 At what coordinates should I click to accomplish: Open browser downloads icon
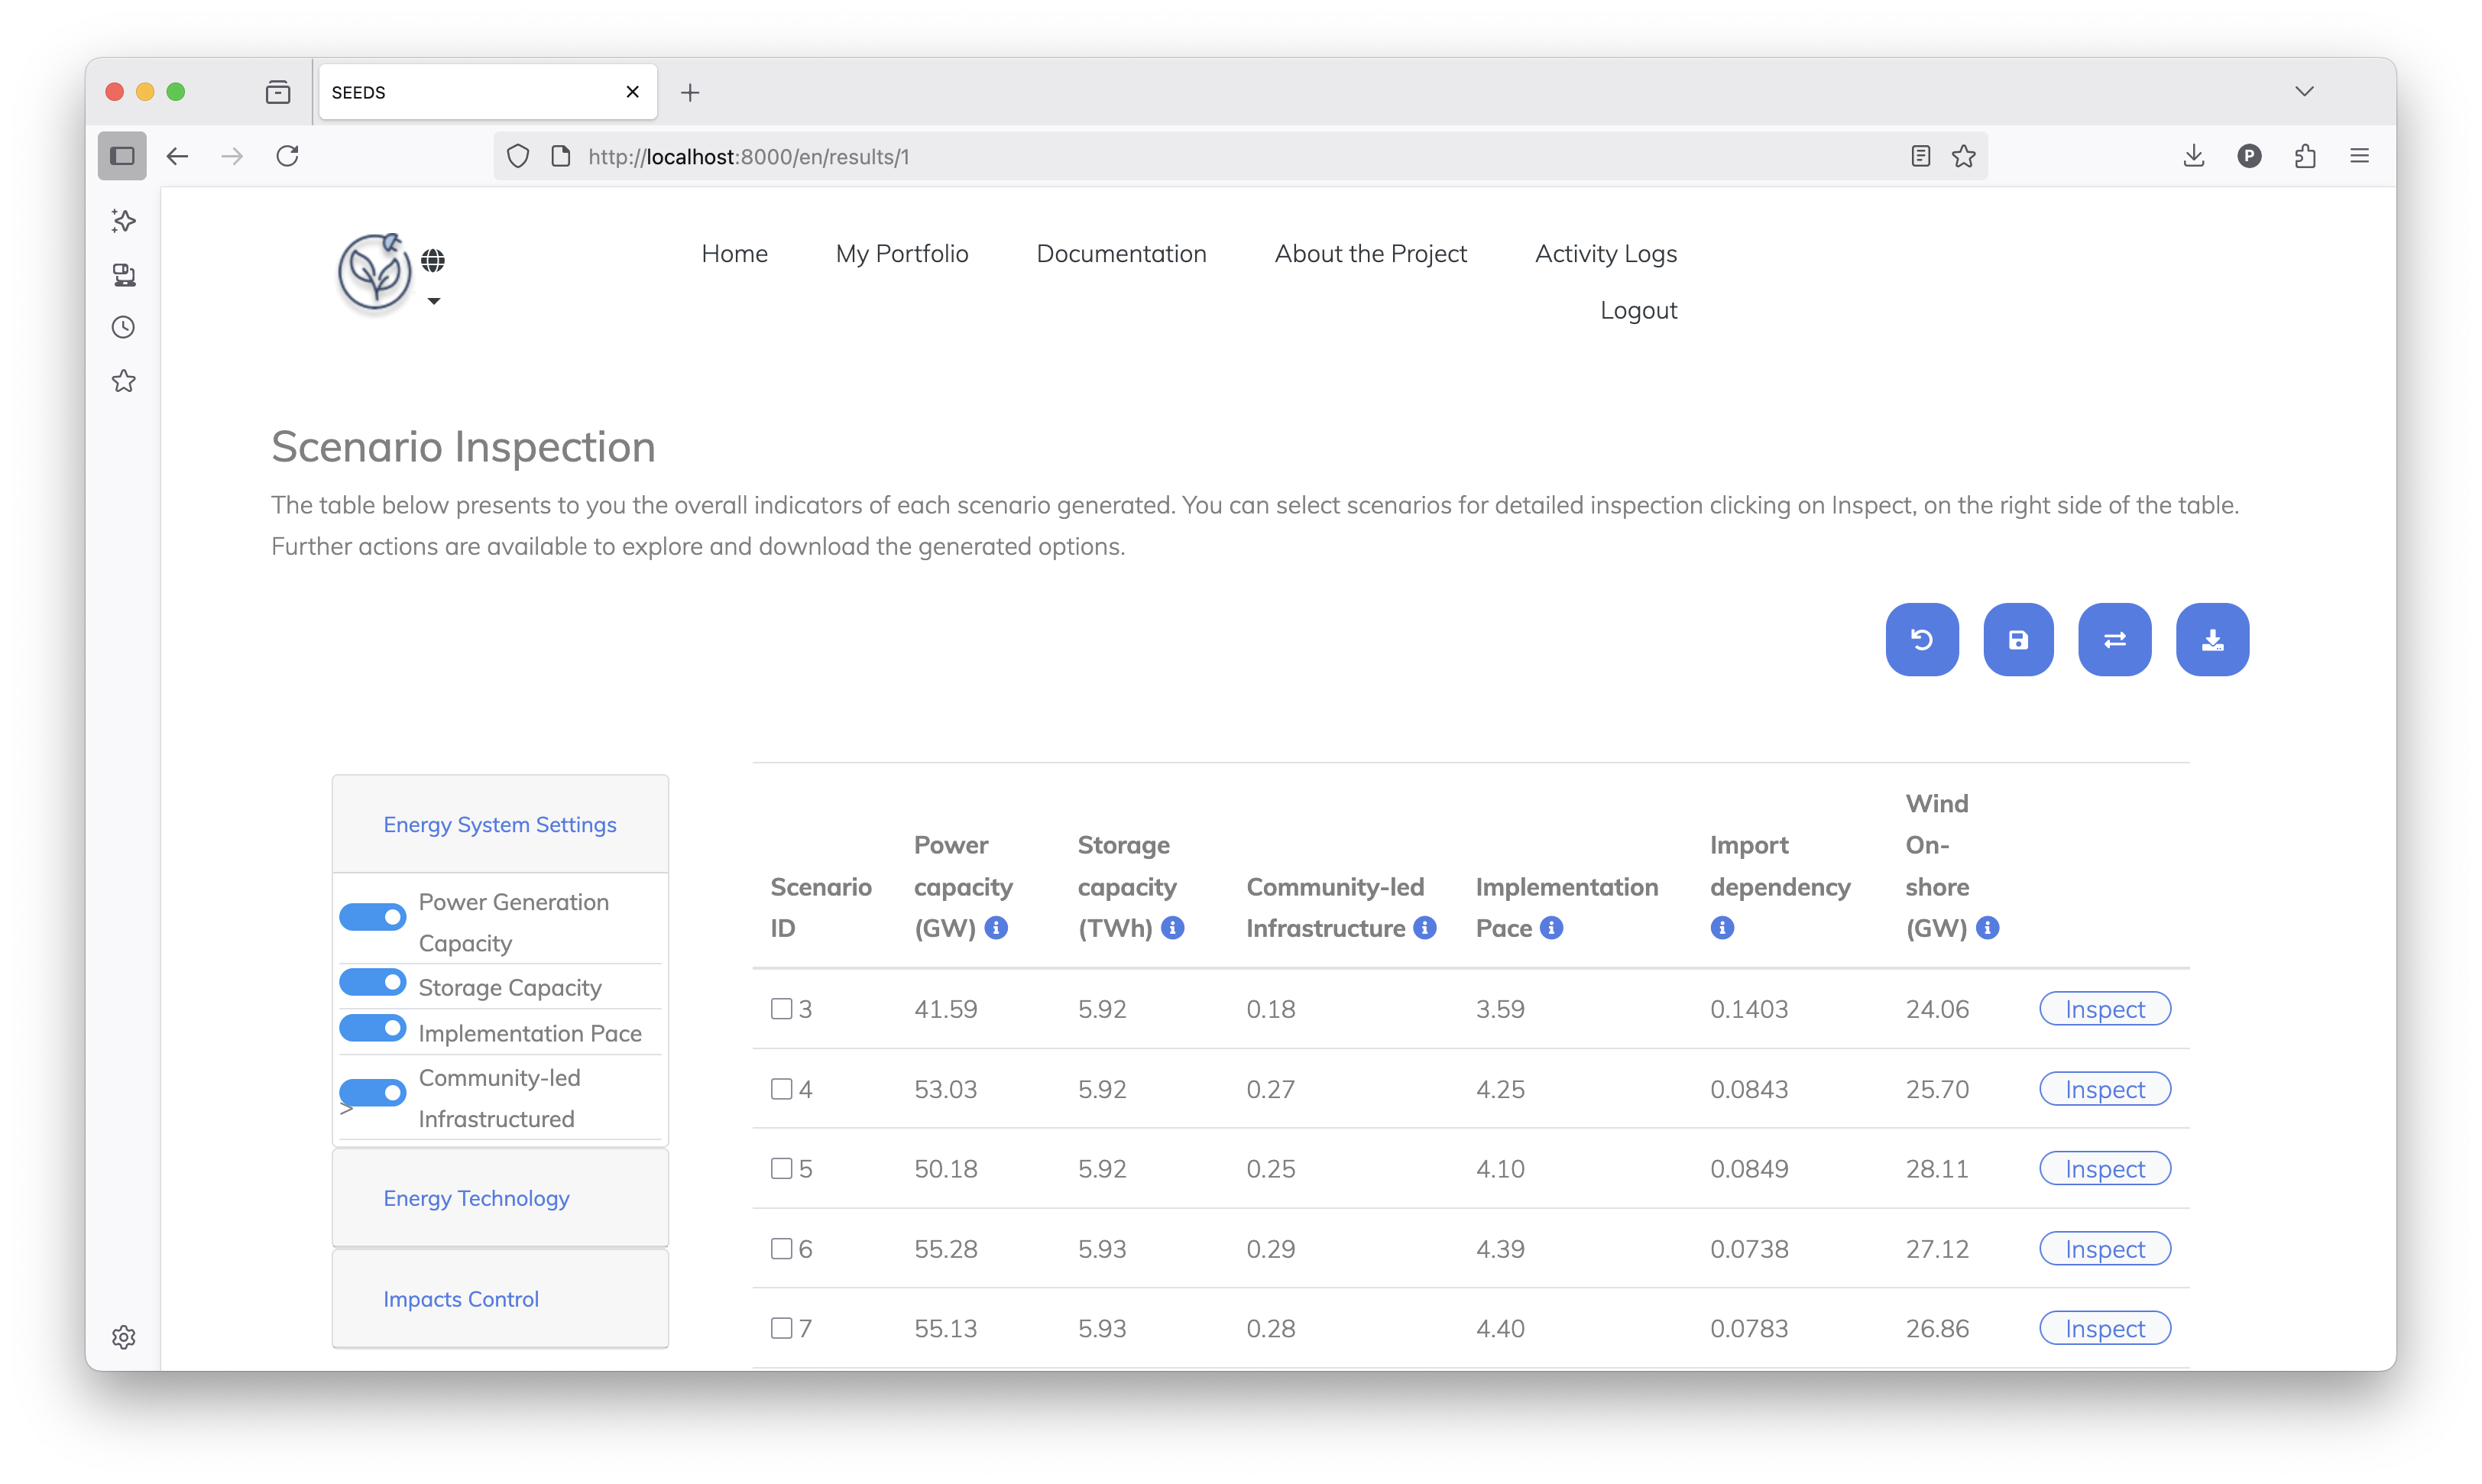[2194, 156]
